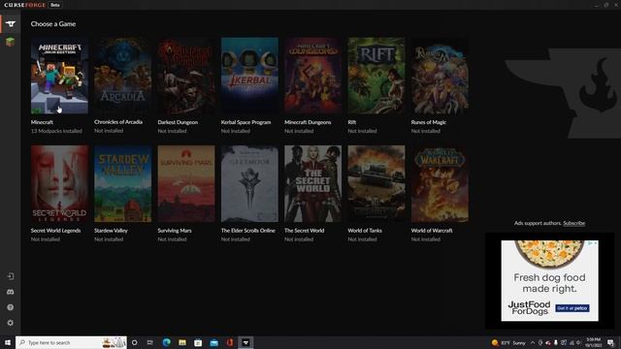Click the microphone tray icon

pos(556,342)
